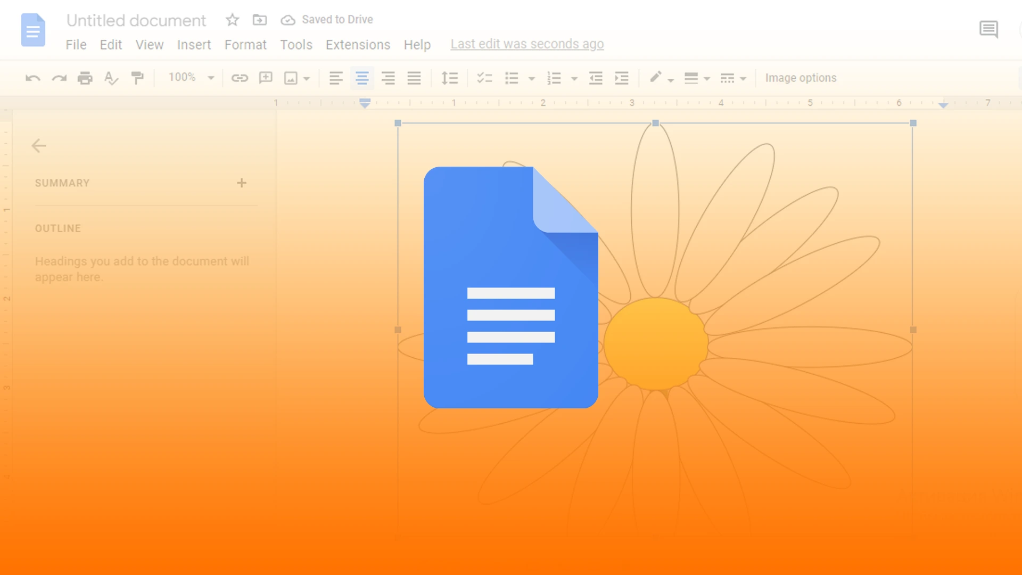This screenshot has width=1022, height=575.
Task: Open the View menu
Action: point(149,45)
